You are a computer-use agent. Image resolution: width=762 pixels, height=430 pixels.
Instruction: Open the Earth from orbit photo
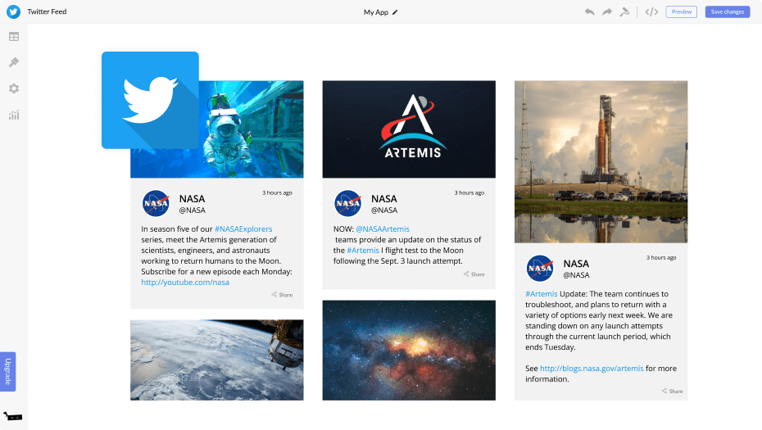(x=217, y=360)
